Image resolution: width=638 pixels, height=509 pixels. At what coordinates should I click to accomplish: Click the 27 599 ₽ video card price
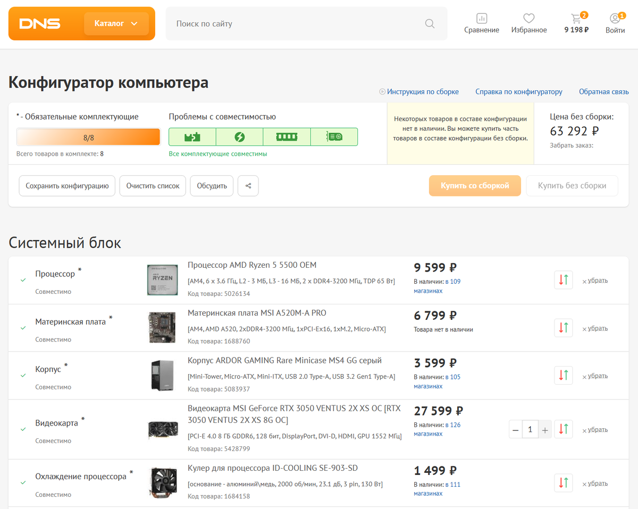point(438,411)
